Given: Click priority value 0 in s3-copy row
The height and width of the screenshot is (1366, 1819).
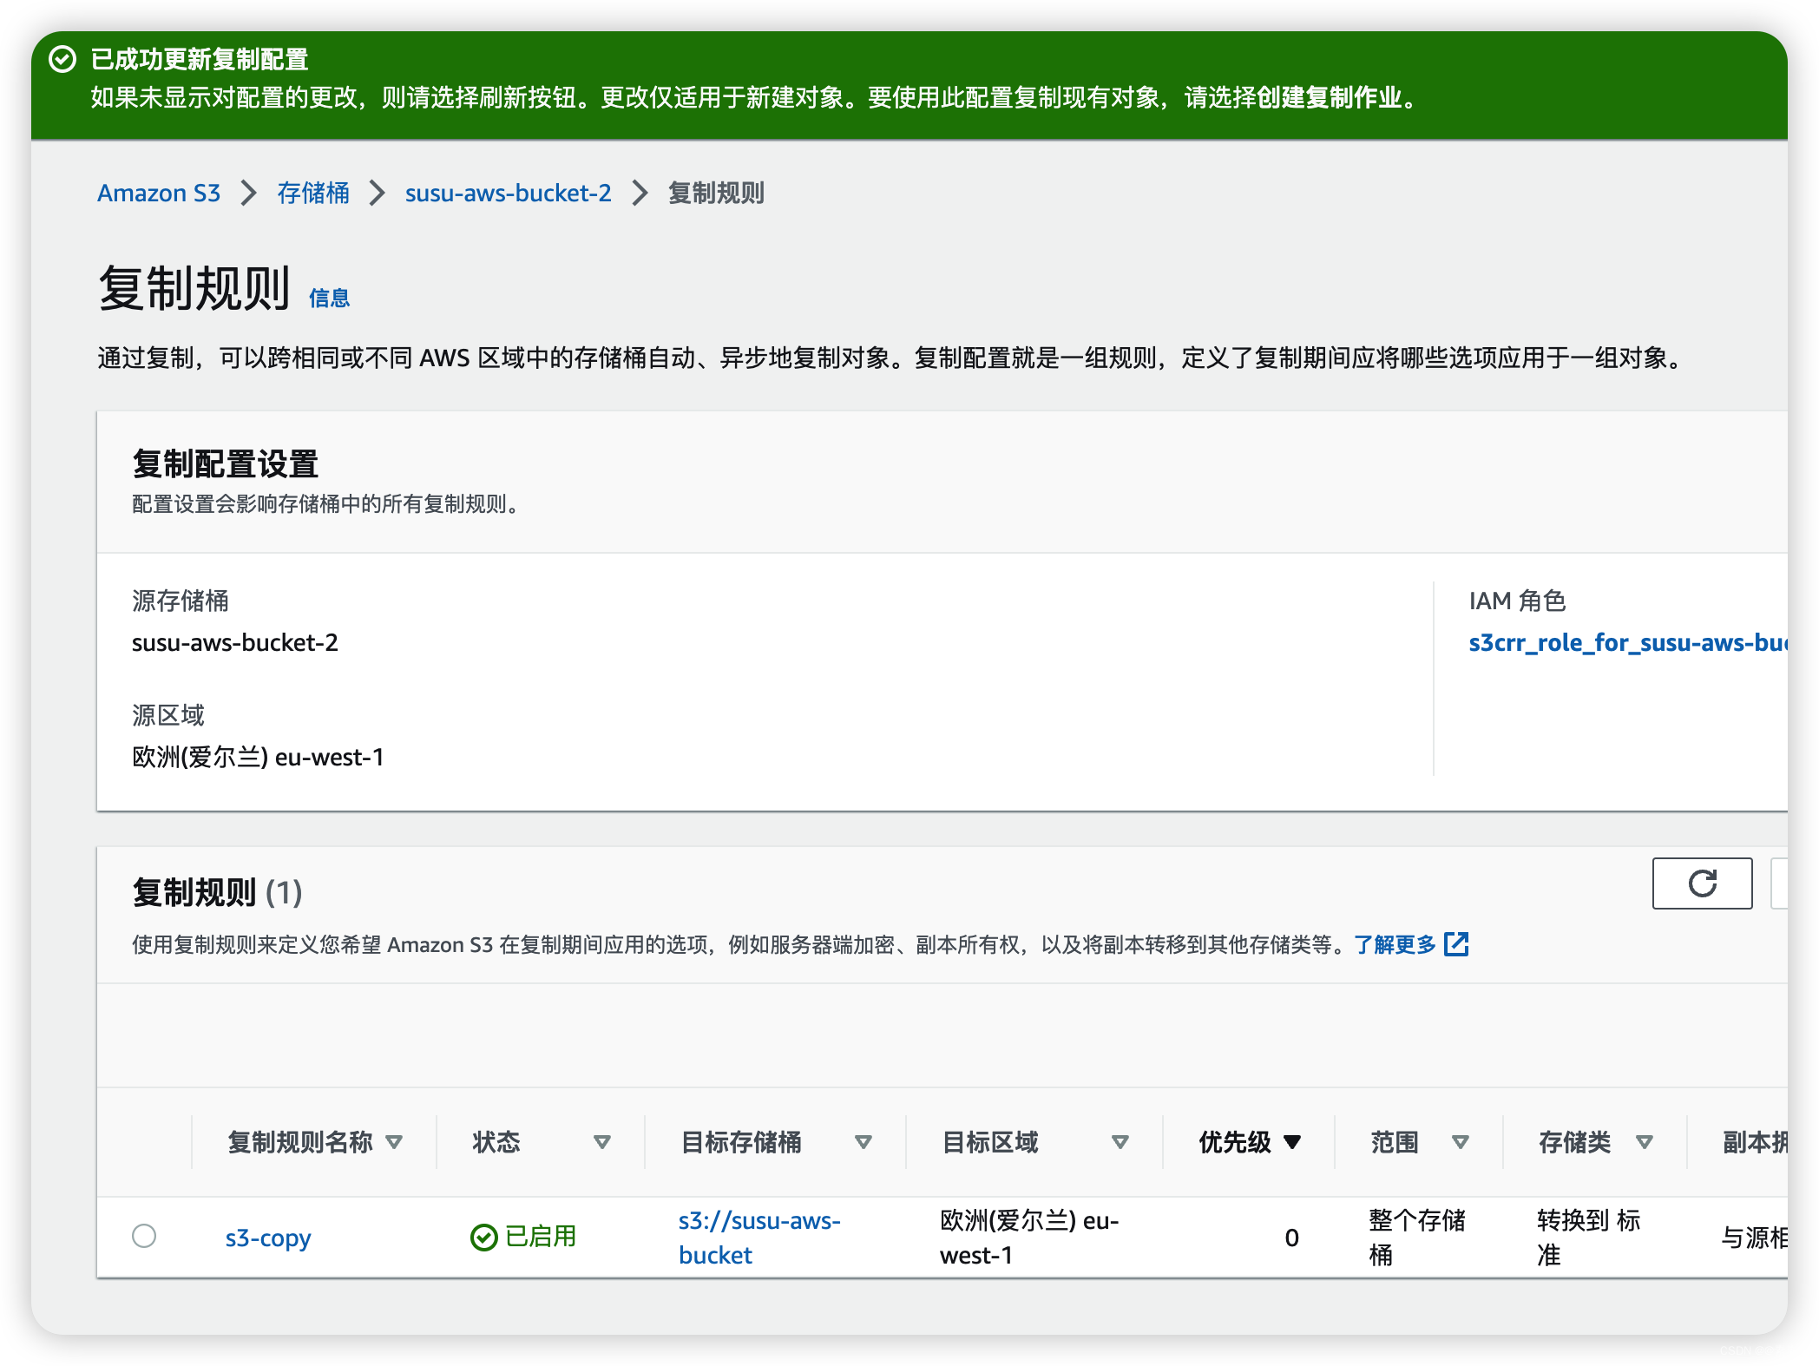Looking at the screenshot, I should [1291, 1238].
